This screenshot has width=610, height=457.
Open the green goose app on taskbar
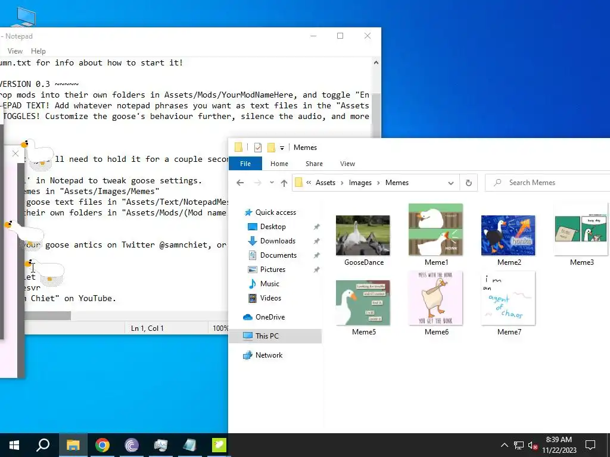pyautogui.click(x=219, y=445)
